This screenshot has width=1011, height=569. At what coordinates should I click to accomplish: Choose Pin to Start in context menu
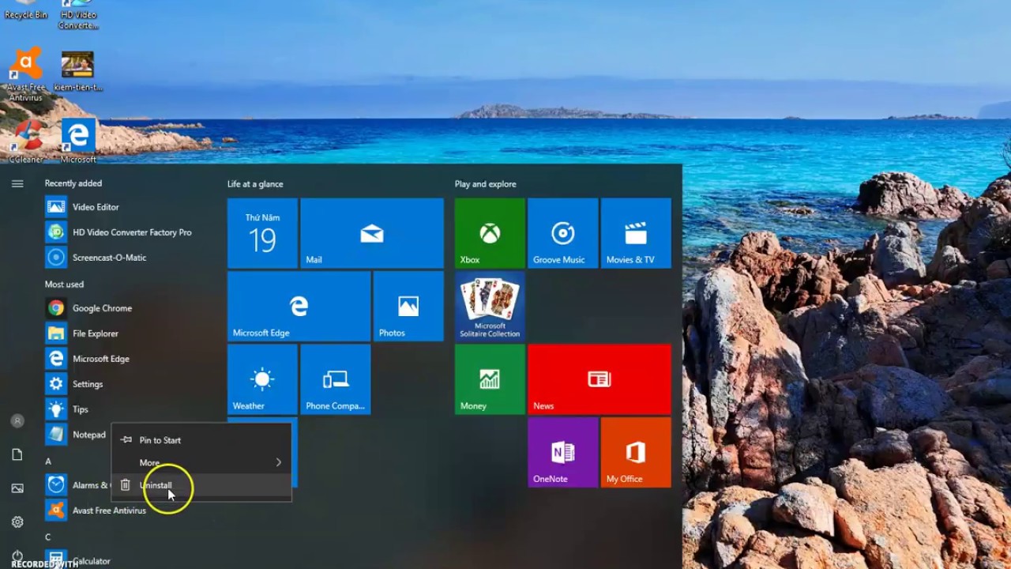coord(201,440)
